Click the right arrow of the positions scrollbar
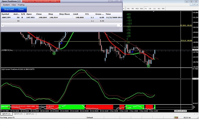Screen dimensions: 199x135 [121, 25]
